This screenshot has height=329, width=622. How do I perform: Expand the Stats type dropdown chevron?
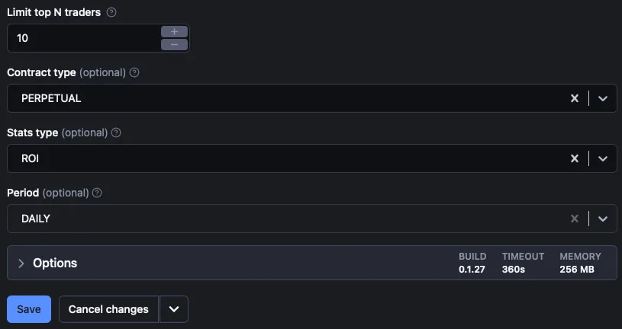click(603, 158)
